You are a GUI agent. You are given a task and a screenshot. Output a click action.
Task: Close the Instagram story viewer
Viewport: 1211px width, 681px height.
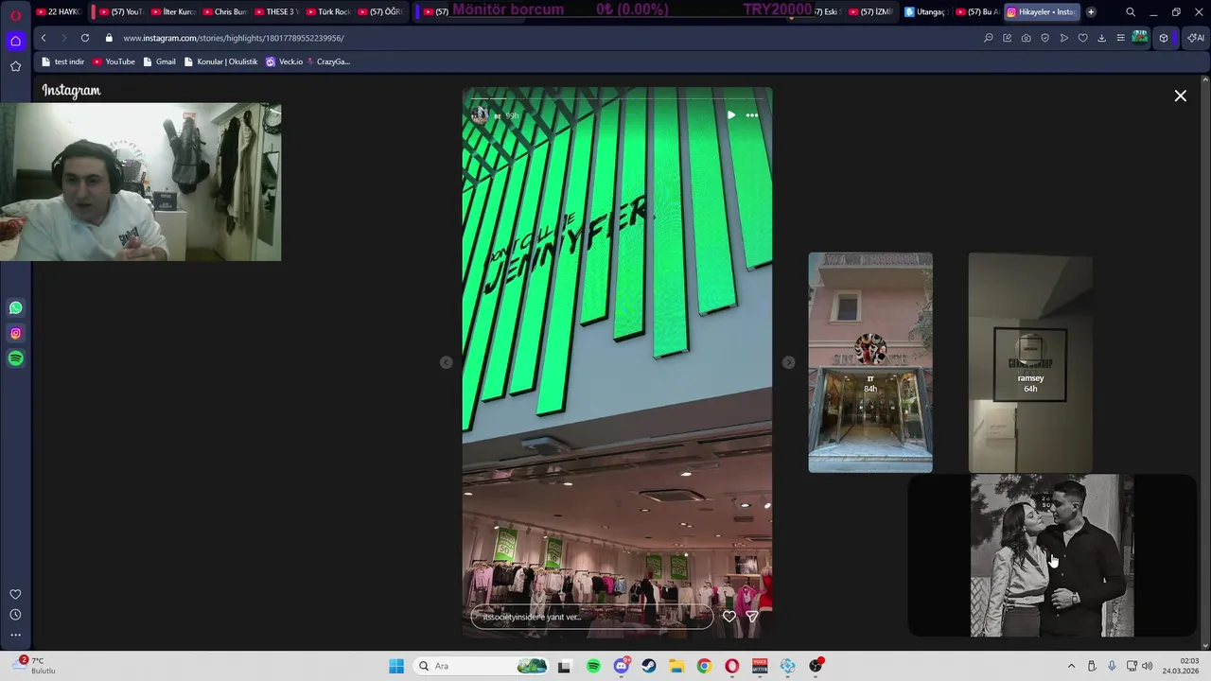tap(1180, 96)
